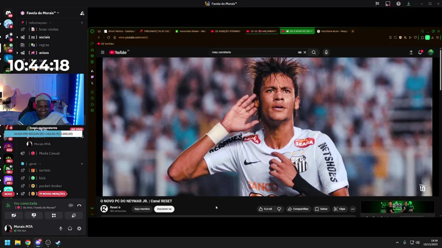
Task: Click the invite people icon beside server name
Action: click(82, 13)
